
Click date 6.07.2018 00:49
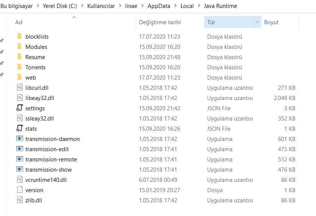(x=158, y=180)
